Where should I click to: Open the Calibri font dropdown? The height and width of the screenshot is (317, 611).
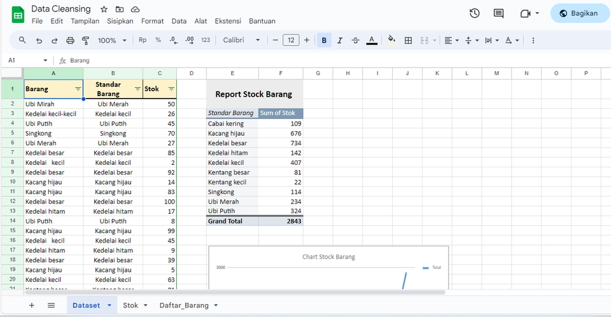[241, 40]
